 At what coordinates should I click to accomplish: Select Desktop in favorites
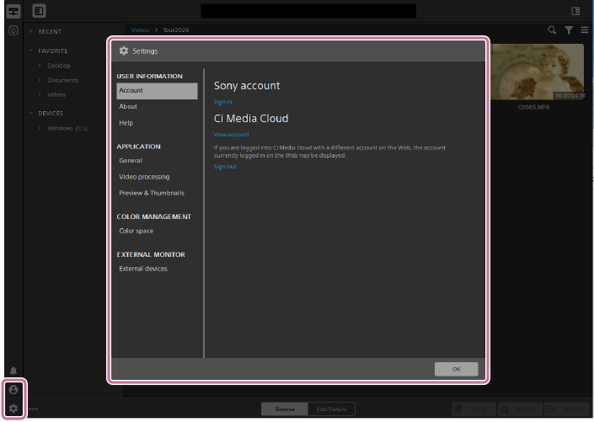59,66
